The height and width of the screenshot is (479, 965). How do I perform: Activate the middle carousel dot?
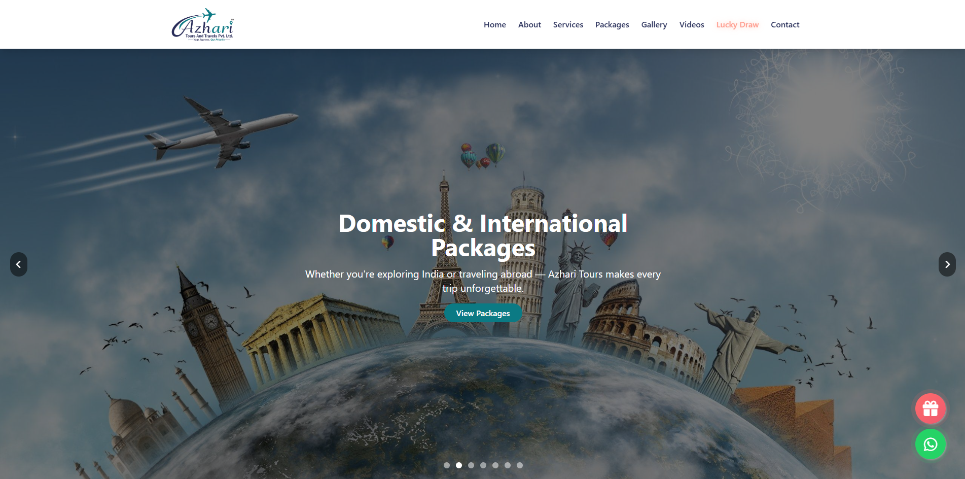(483, 465)
